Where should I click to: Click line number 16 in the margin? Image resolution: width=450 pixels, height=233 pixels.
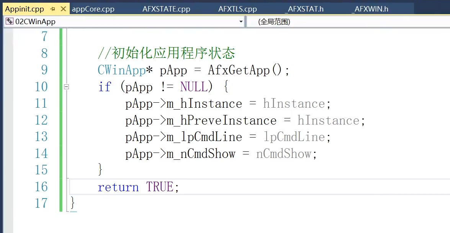tap(41, 187)
